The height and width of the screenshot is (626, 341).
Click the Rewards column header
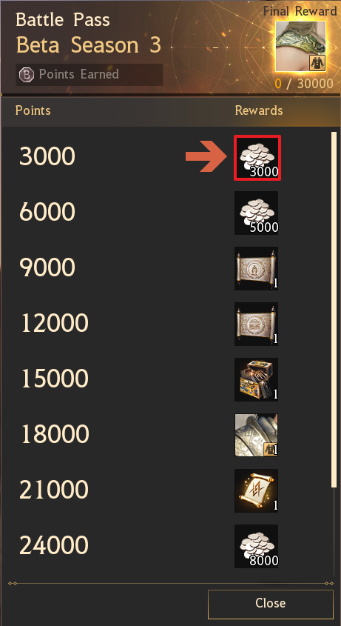(259, 110)
